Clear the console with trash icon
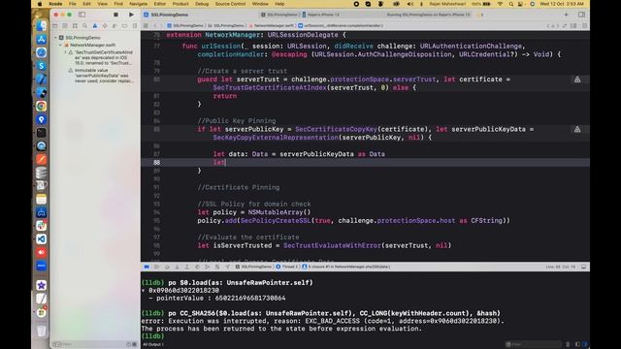The image size is (621, 349). (x=568, y=344)
